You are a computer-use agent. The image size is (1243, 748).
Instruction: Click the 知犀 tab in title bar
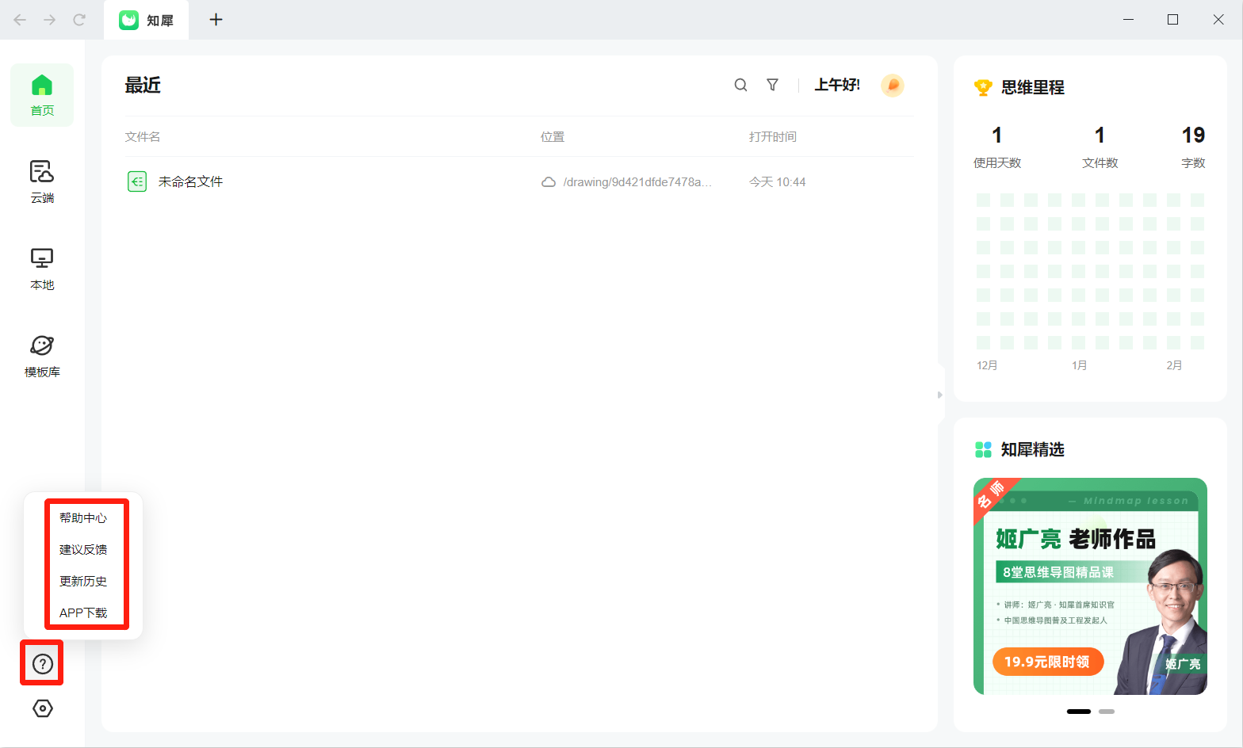146,20
